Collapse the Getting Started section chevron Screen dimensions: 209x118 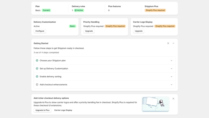point(173,43)
